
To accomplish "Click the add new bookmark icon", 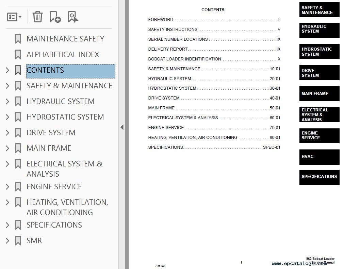I will 55,17.
